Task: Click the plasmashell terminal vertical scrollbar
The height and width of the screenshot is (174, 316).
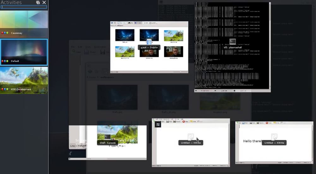Action: click(x=270, y=45)
